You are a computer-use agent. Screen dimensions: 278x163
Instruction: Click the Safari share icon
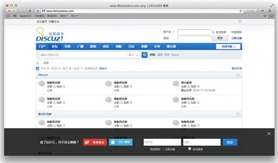(x=262, y=11)
